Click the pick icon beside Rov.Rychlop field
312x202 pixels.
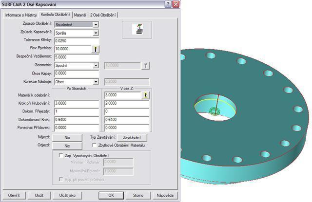[96, 49]
